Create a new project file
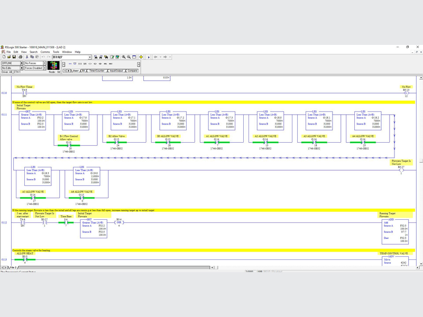The image size is (423, 317). point(4,57)
